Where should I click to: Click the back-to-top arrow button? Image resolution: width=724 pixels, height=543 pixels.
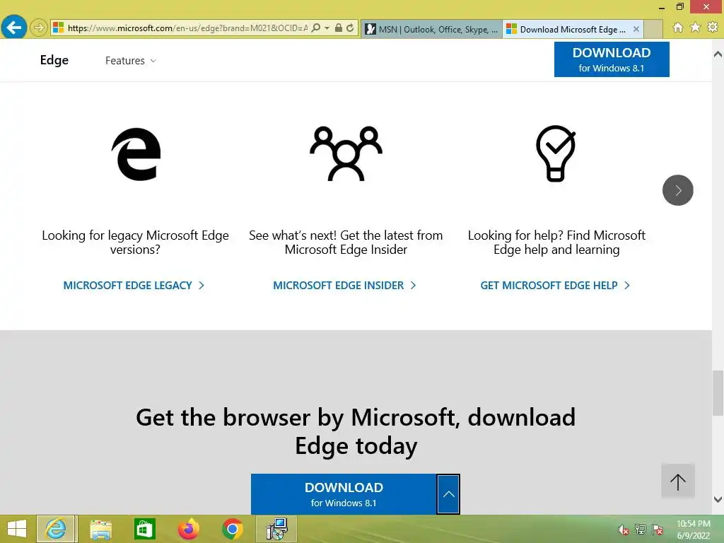678,481
